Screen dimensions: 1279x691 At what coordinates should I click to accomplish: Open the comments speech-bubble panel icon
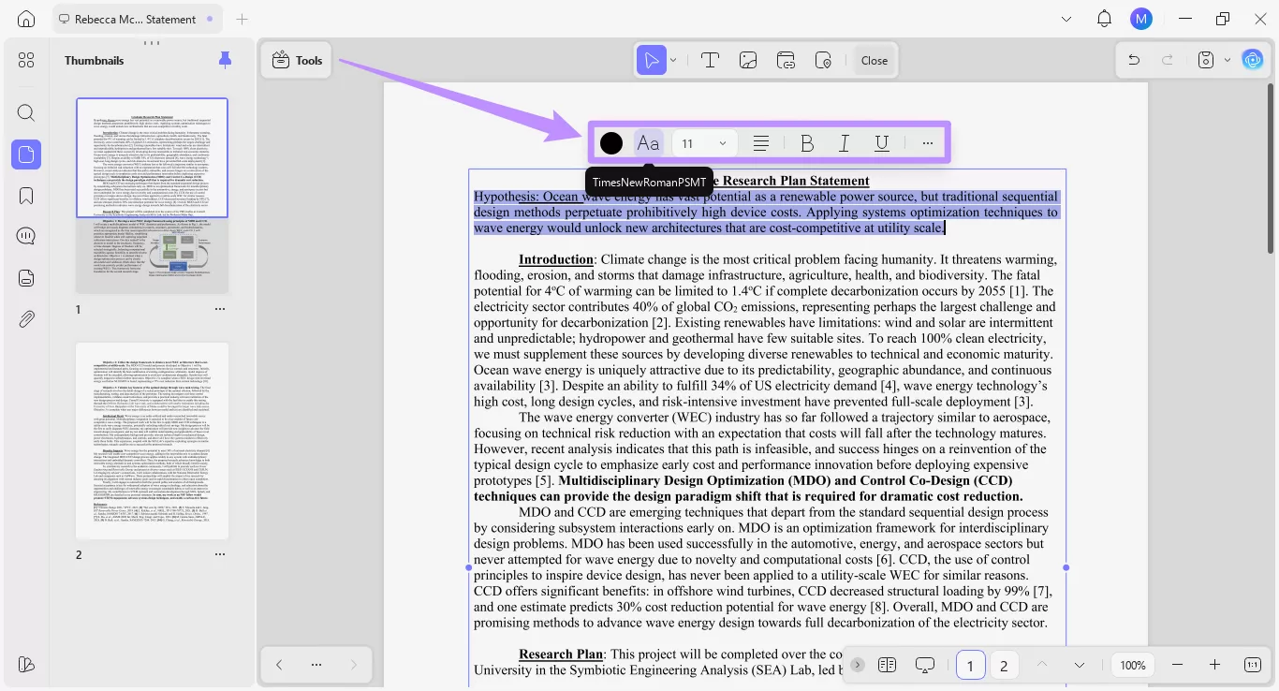pos(26,236)
